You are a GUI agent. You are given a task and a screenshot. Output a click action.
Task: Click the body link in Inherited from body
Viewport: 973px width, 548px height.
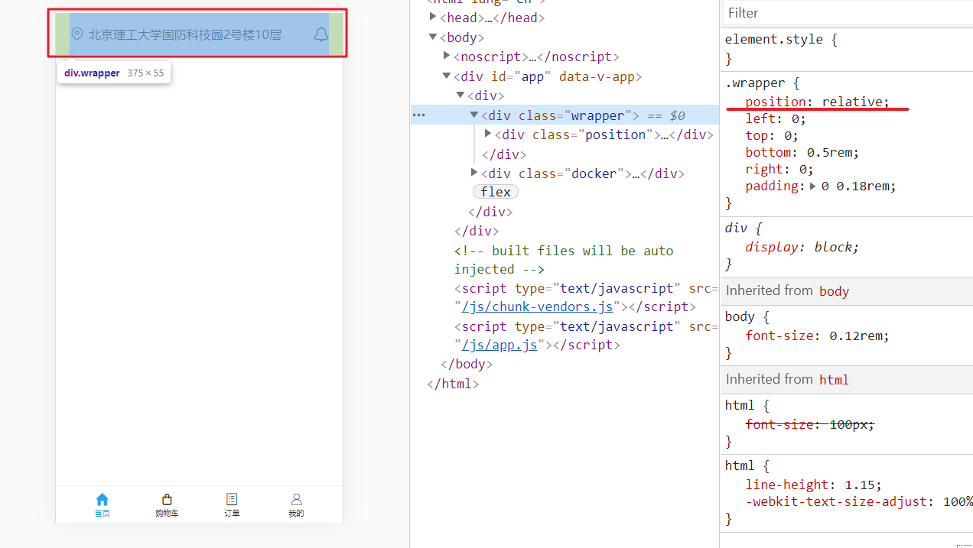(834, 290)
